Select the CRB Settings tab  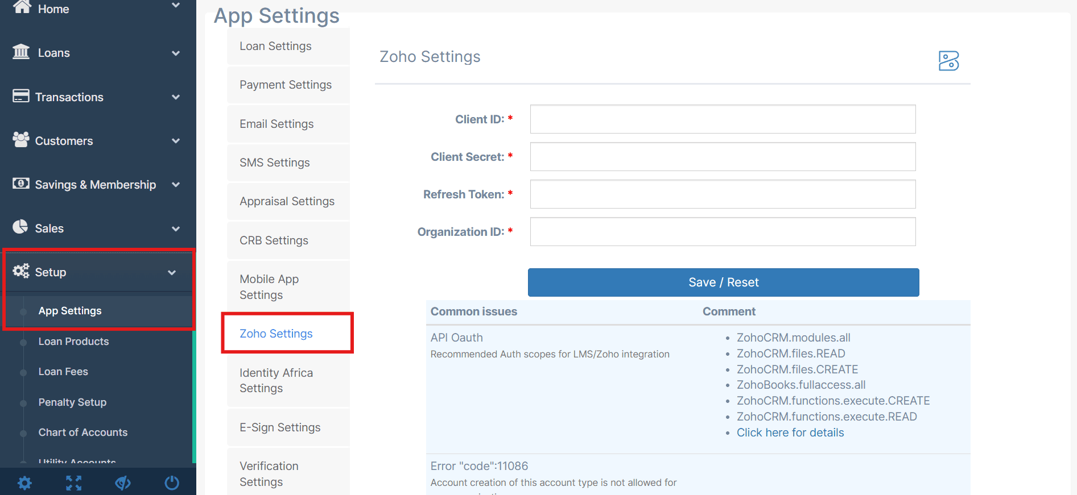pos(288,240)
